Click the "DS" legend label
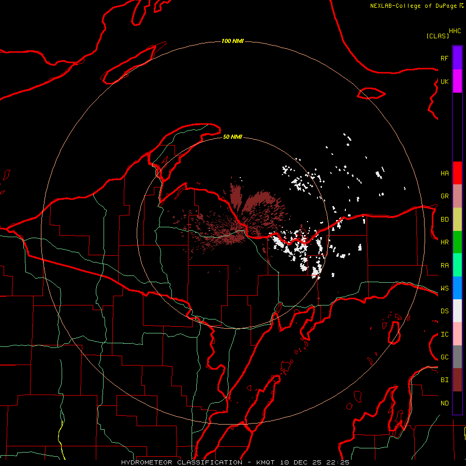The width and height of the screenshot is (466, 466). click(x=444, y=311)
